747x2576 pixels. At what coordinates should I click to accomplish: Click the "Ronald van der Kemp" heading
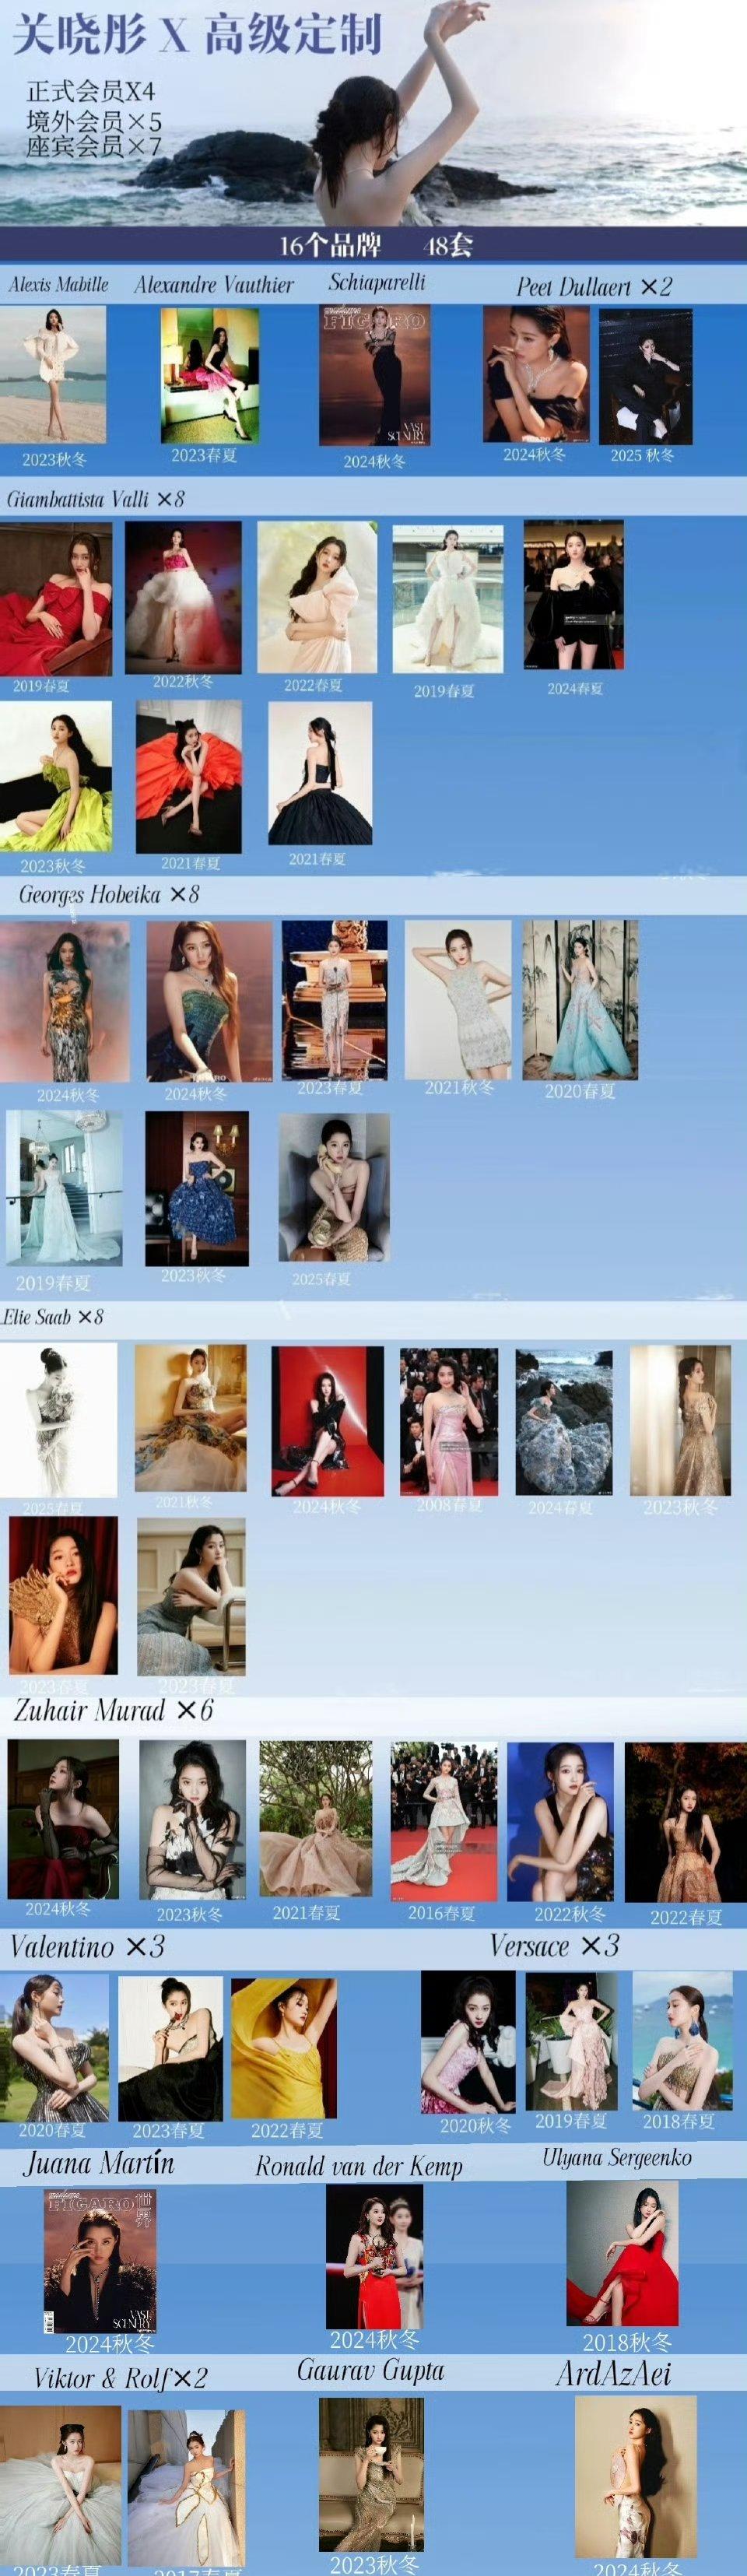point(359,2166)
